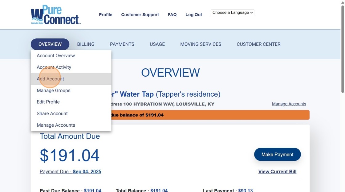The height and width of the screenshot is (192, 345).
Task: Go to Customer Support page
Action: 140,15
